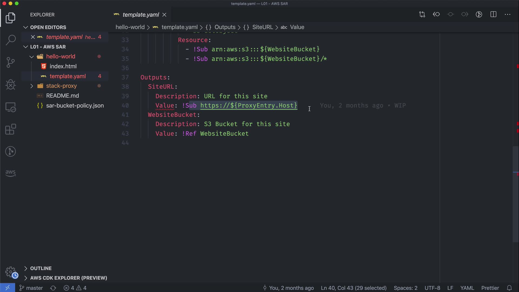Open AWS Explorer in activity bar
Screen dimensions: 519x292
(x=11, y=173)
